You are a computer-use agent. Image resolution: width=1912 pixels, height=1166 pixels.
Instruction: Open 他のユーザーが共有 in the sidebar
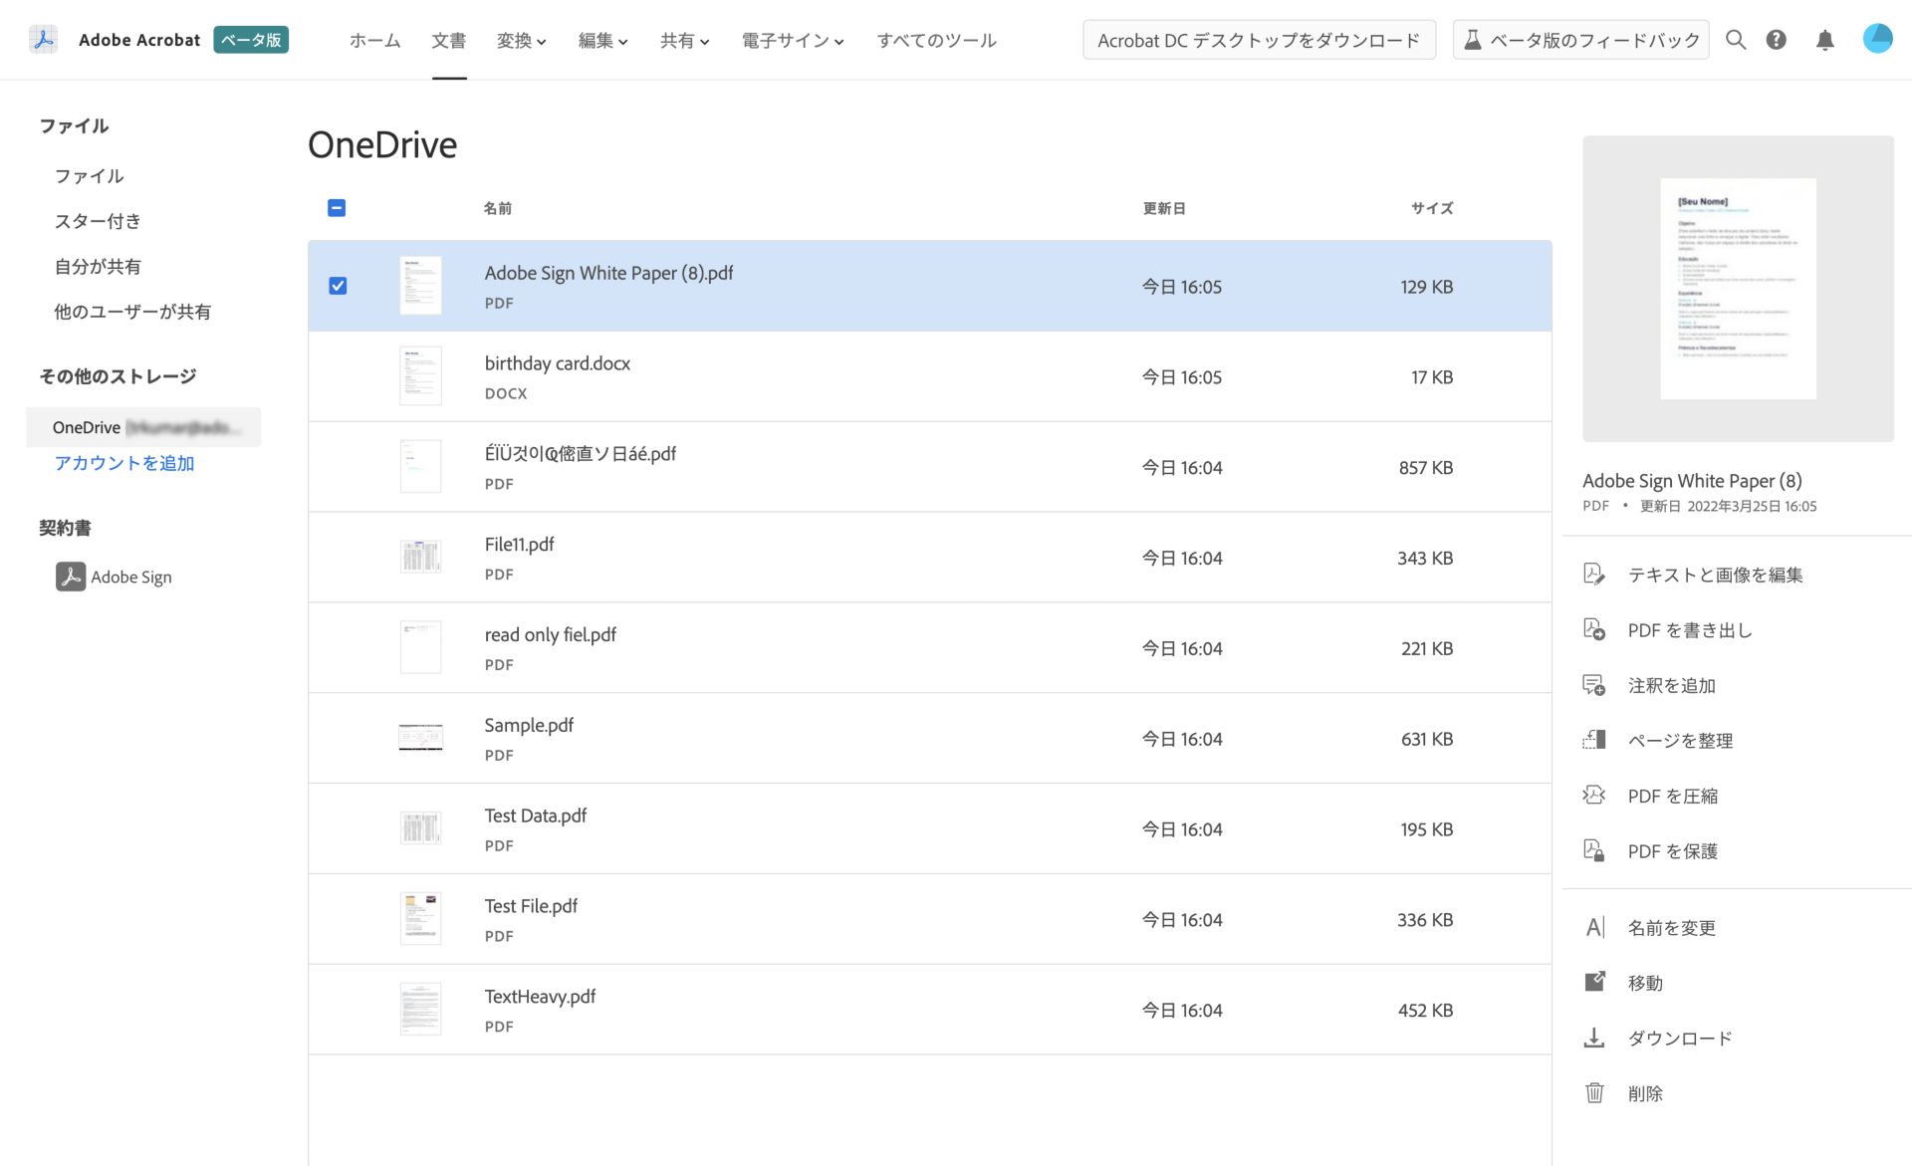pyautogui.click(x=132, y=312)
